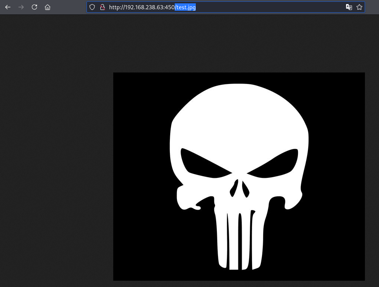This screenshot has width=379, height=287.
Task: Open the tracking protection shield icon
Action: [92, 7]
